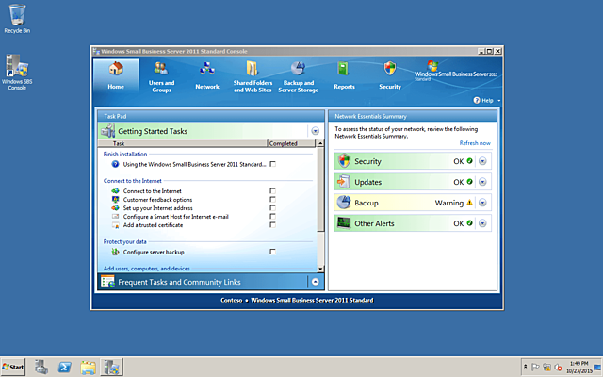Expand the Security status details
The width and height of the screenshot is (603, 377).
482,161
